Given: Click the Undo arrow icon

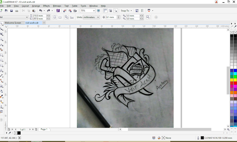Looking at the screenshot, I should [x=40, y=11].
